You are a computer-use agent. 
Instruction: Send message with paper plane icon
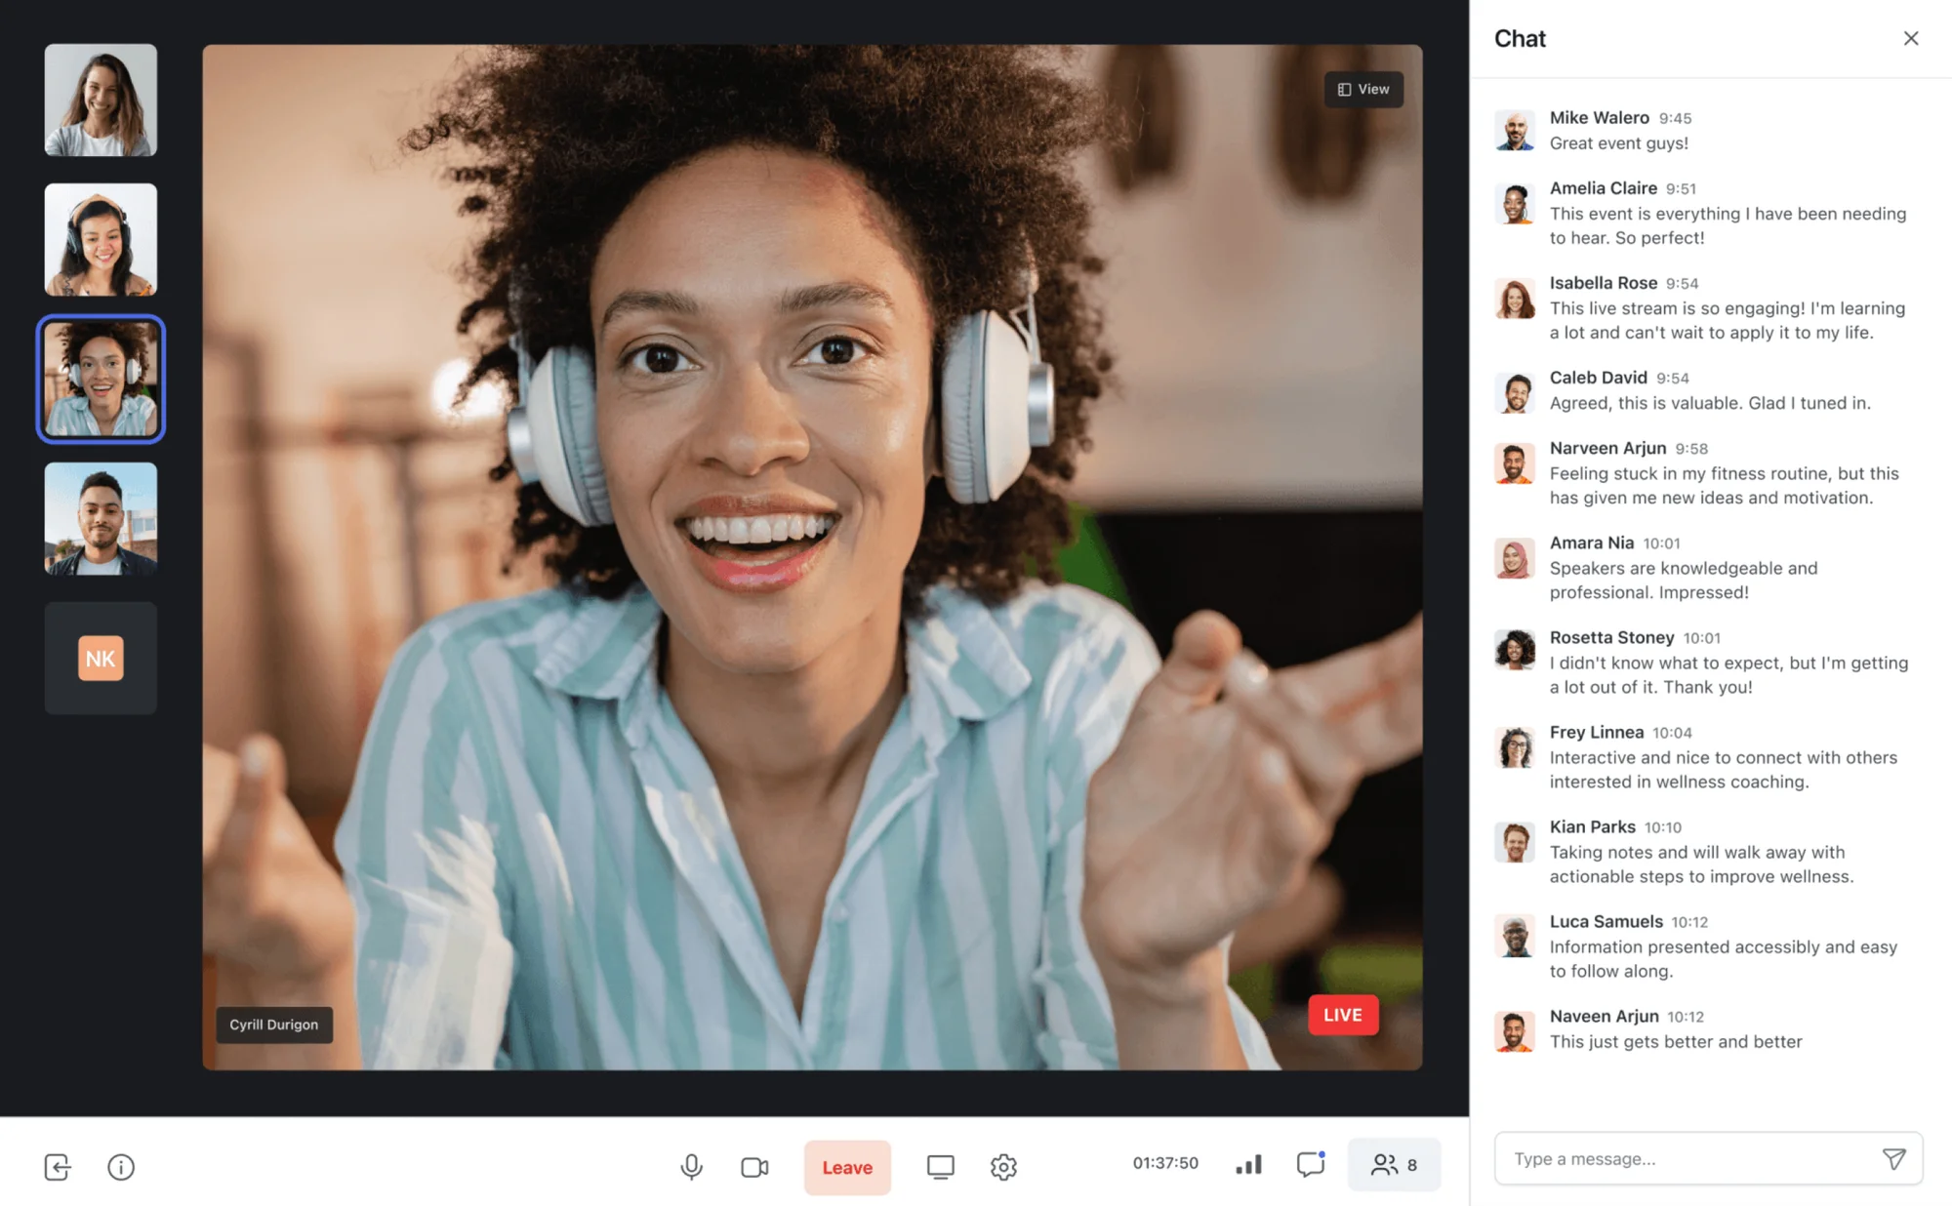click(1893, 1158)
